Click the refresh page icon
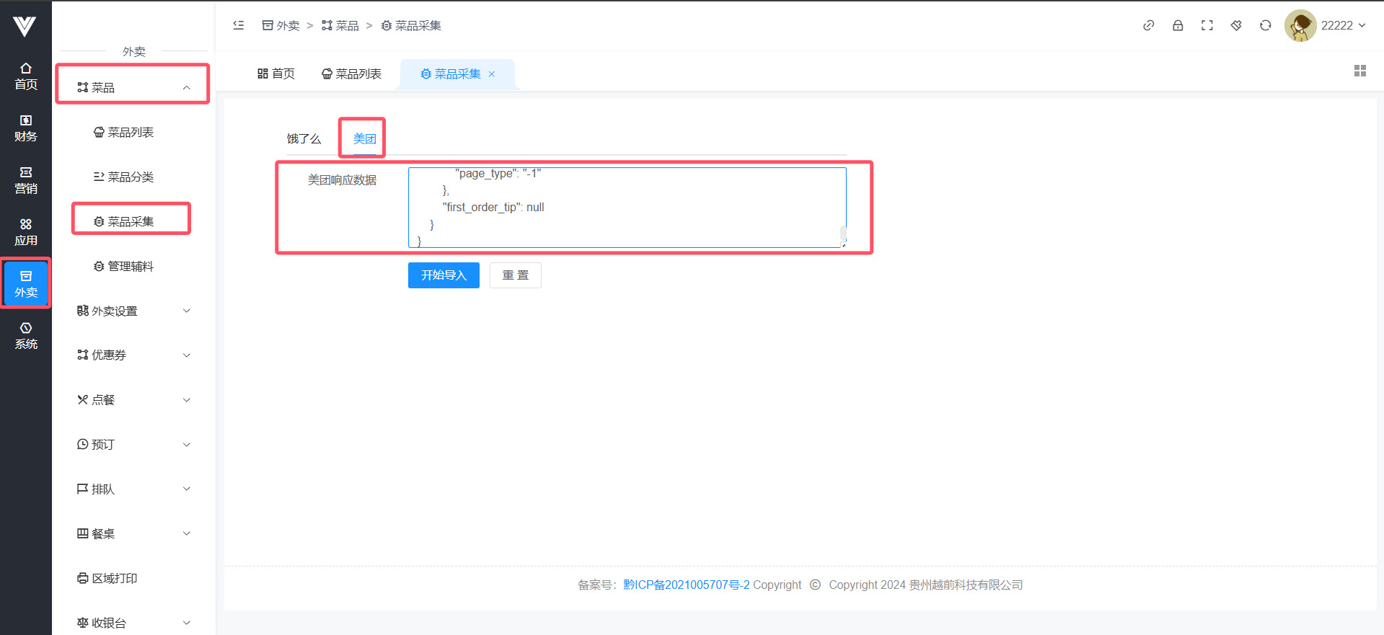This screenshot has width=1384, height=635. pyautogui.click(x=1265, y=25)
